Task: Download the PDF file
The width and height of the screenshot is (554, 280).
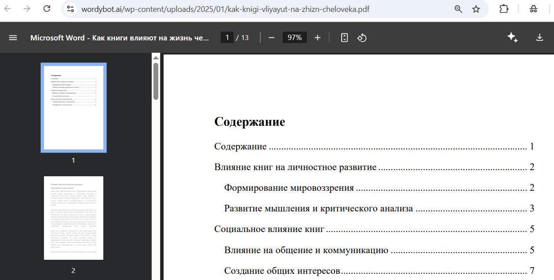Action: click(x=540, y=38)
